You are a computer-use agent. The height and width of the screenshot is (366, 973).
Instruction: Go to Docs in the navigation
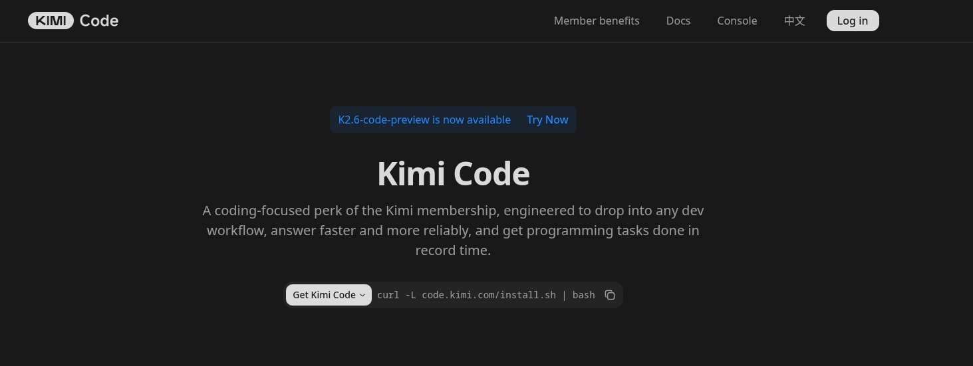pyautogui.click(x=678, y=21)
